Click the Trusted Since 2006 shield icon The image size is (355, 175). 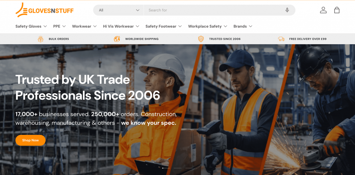[x=201, y=39]
